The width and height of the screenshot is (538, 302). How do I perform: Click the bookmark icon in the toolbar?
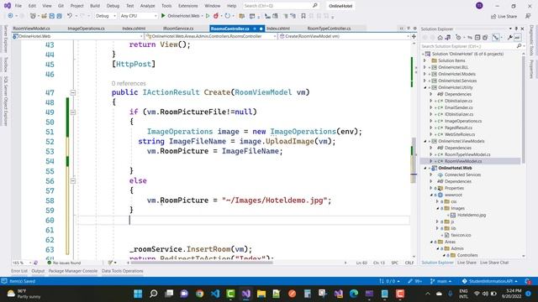click(x=303, y=16)
